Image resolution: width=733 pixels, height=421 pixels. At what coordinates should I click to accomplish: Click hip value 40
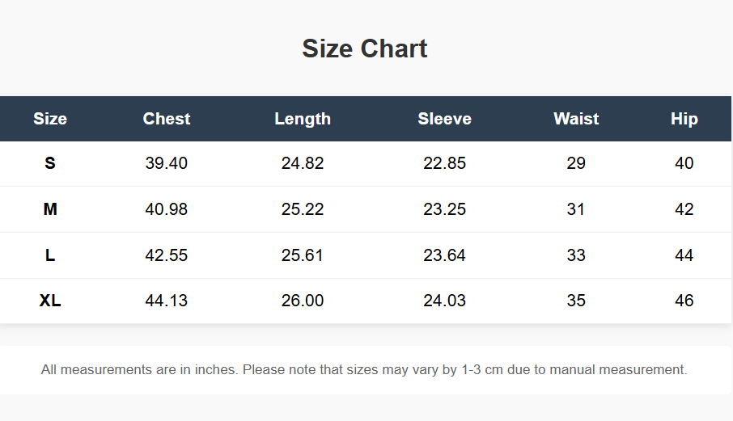[x=684, y=163]
